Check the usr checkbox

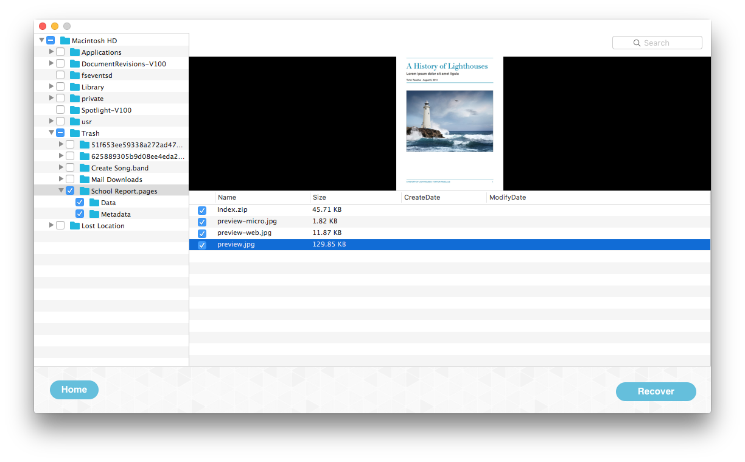[x=60, y=122]
